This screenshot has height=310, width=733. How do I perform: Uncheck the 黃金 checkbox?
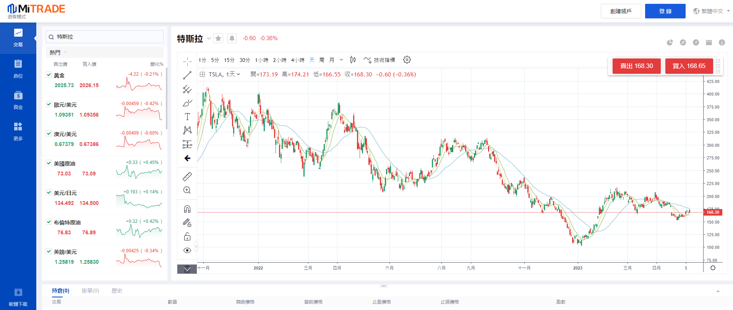(49, 75)
